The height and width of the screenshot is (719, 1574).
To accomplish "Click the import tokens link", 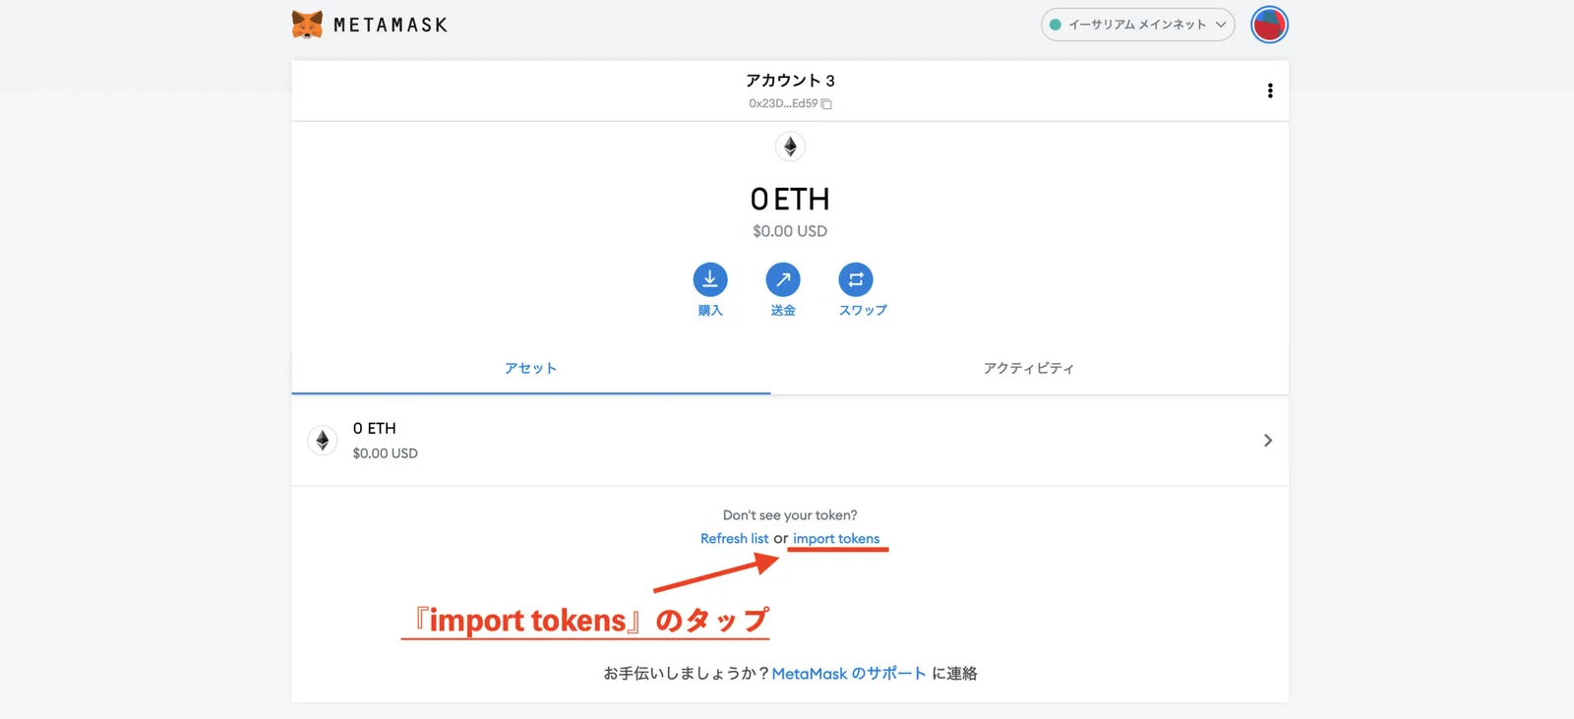I will [836, 539].
